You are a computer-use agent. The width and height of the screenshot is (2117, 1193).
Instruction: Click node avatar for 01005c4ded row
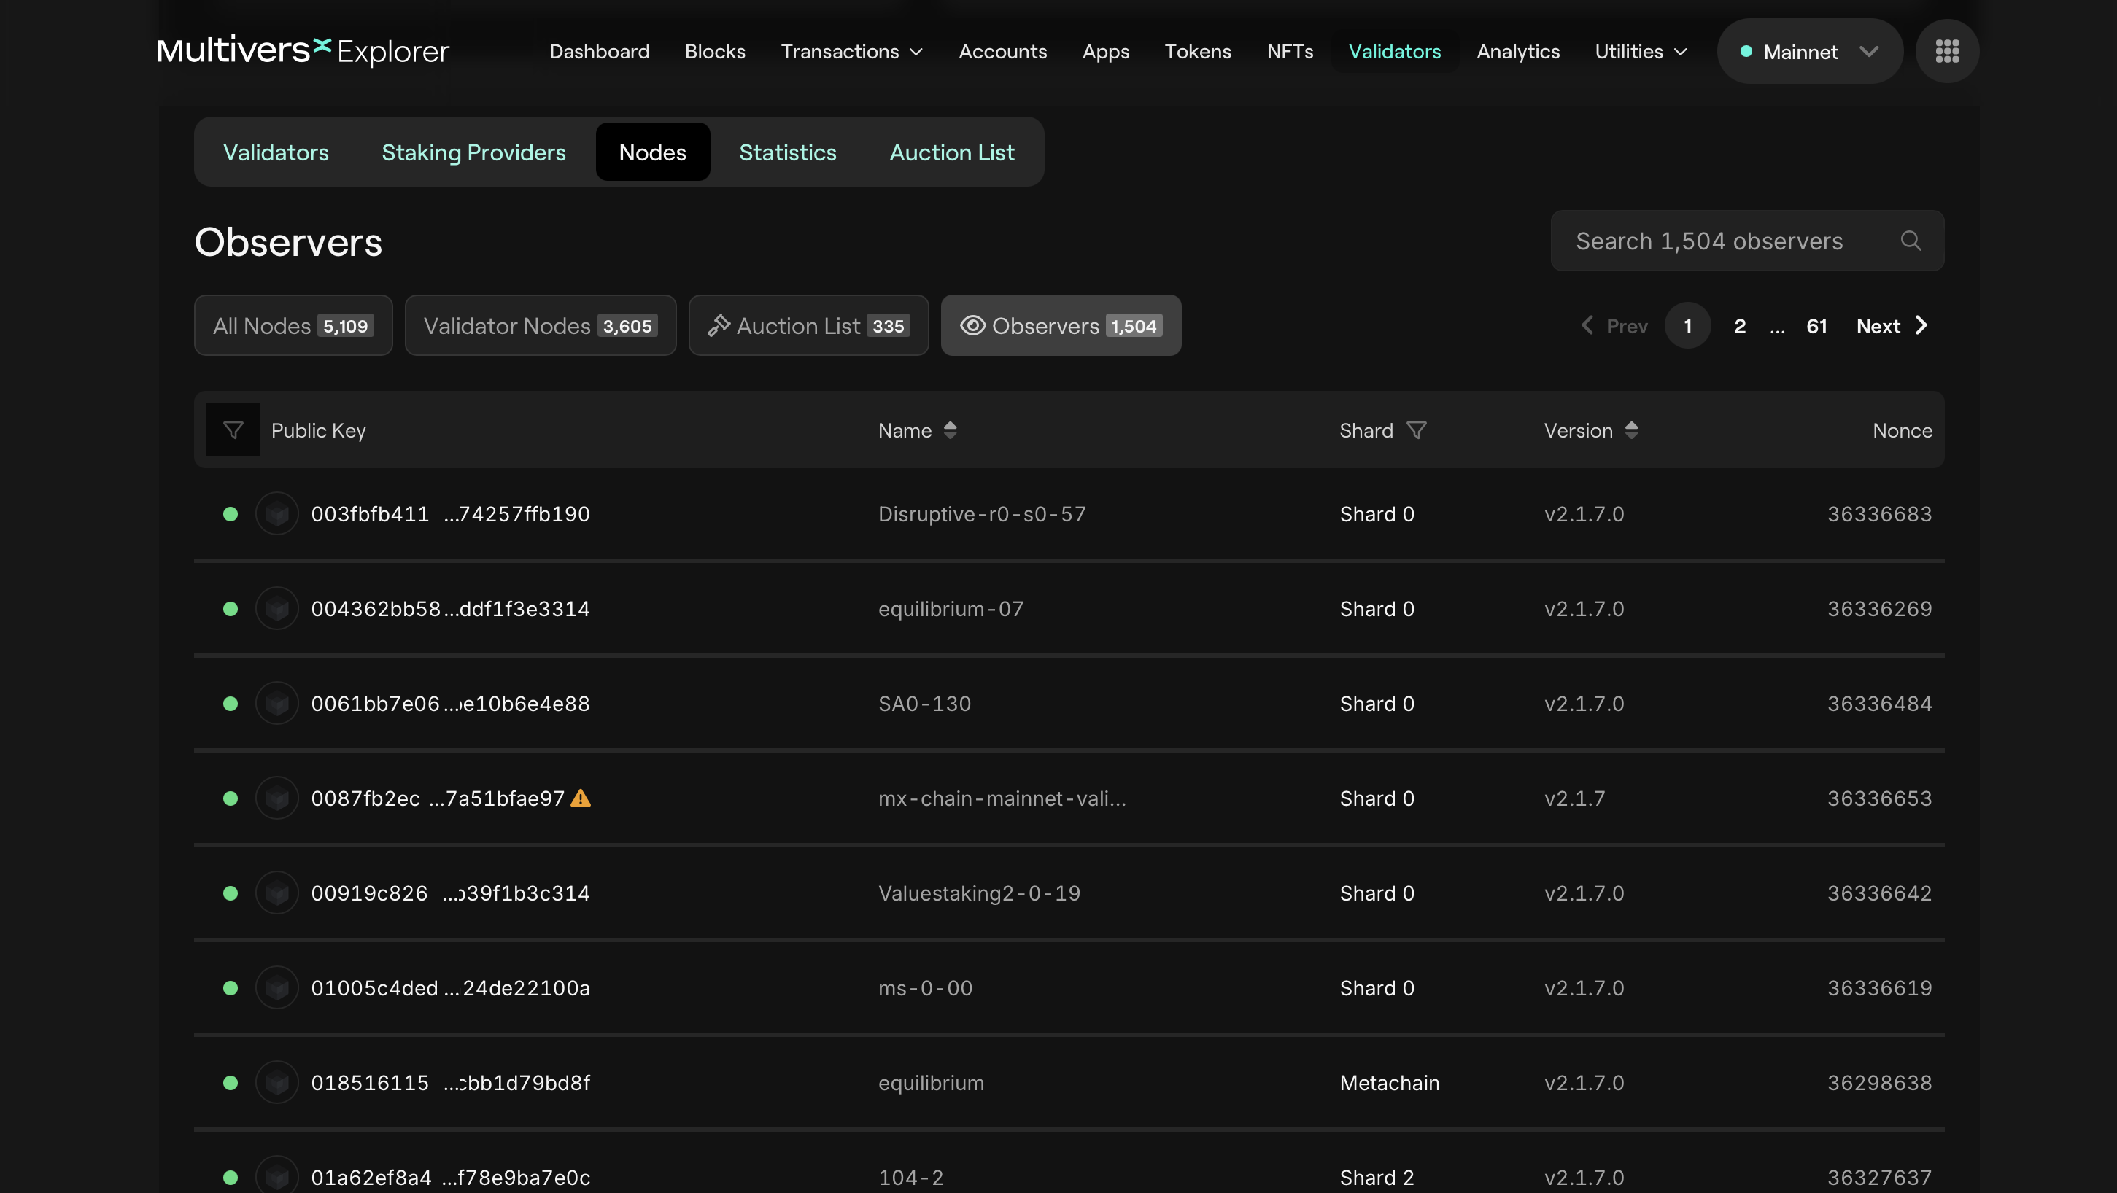pyautogui.click(x=277, y=987)
